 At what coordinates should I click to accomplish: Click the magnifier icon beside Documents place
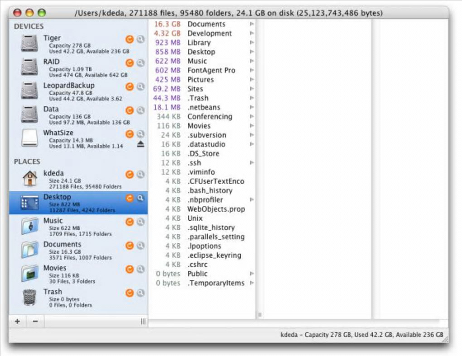coord(141,246)
